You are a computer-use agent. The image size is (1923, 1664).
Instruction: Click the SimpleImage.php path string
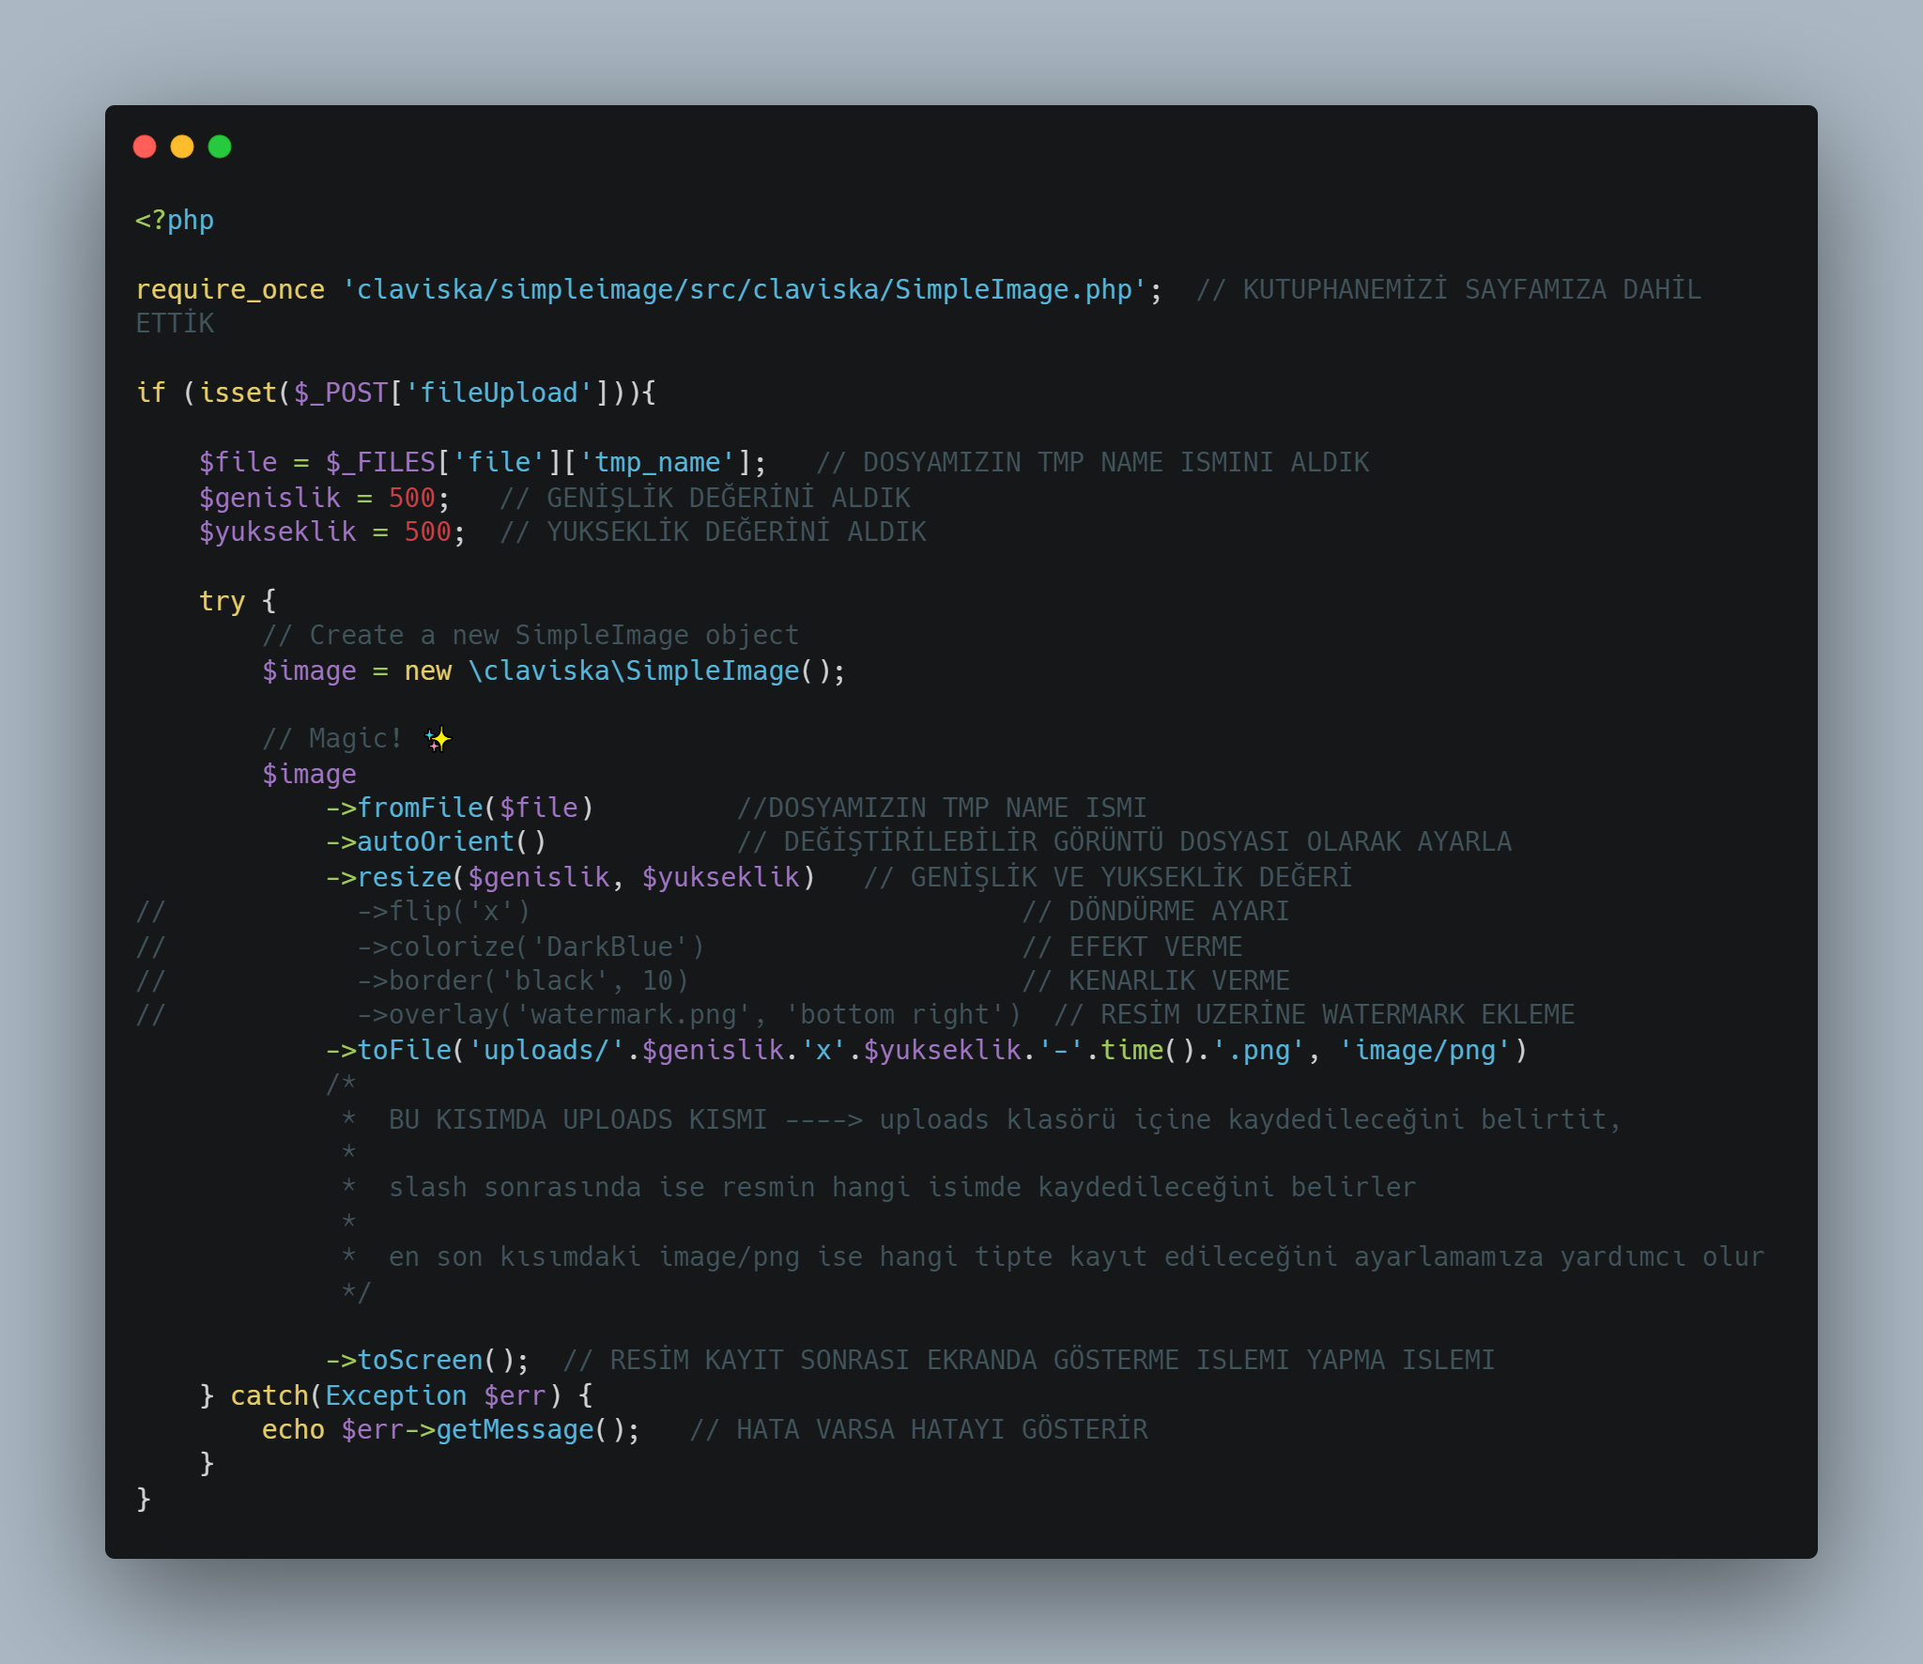745,289
